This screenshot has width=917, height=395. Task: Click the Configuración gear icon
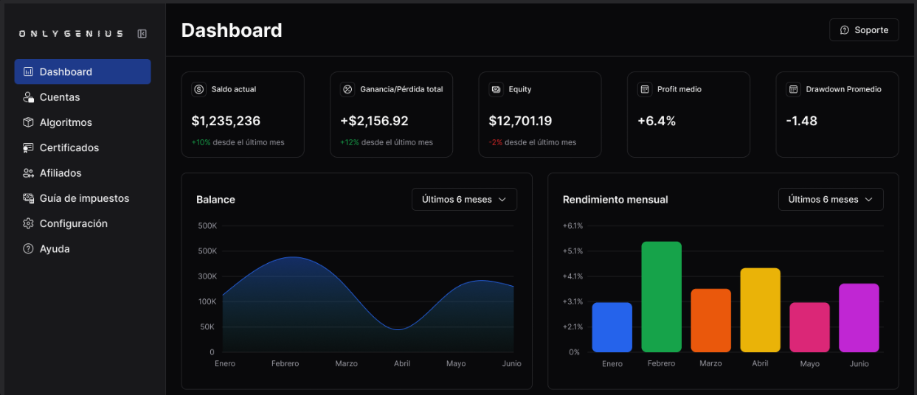coord(28,223)
